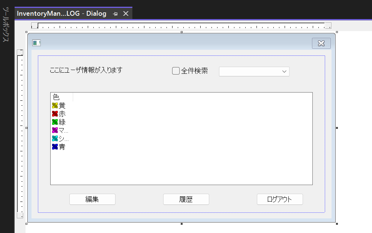Image resolution: width=372 pixels, height=233 pixels.
Task: Close the Dialog editor document tab
Action: pos(126,14)
